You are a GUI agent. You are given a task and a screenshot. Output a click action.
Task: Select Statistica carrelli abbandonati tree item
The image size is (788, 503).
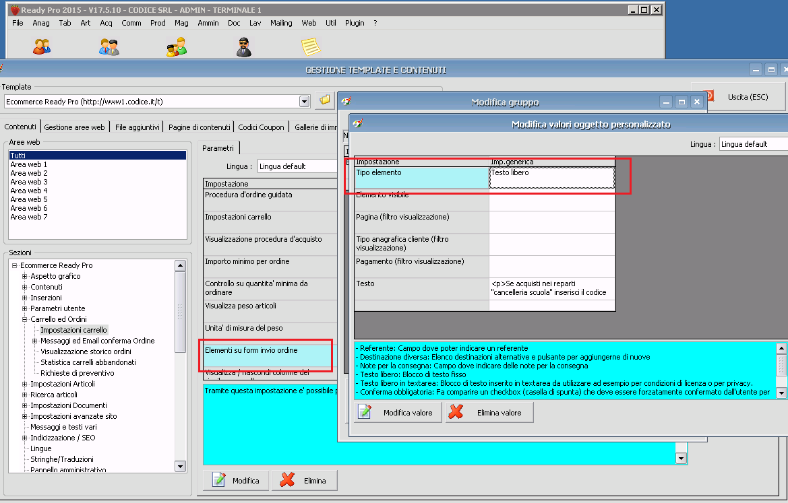[88, 362]
